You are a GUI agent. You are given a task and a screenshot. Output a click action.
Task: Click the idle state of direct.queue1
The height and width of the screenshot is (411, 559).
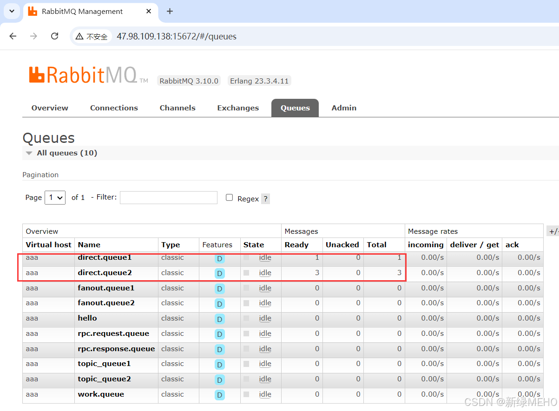(265, 257)
